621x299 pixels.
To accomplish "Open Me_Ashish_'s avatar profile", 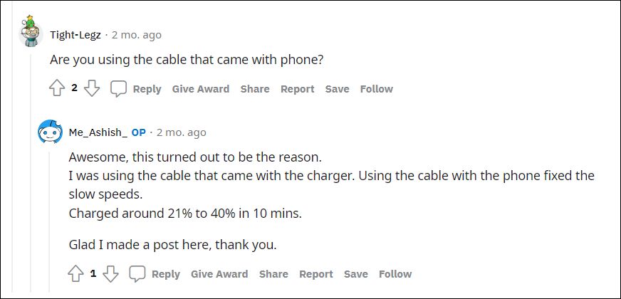I will click(50, 132).
